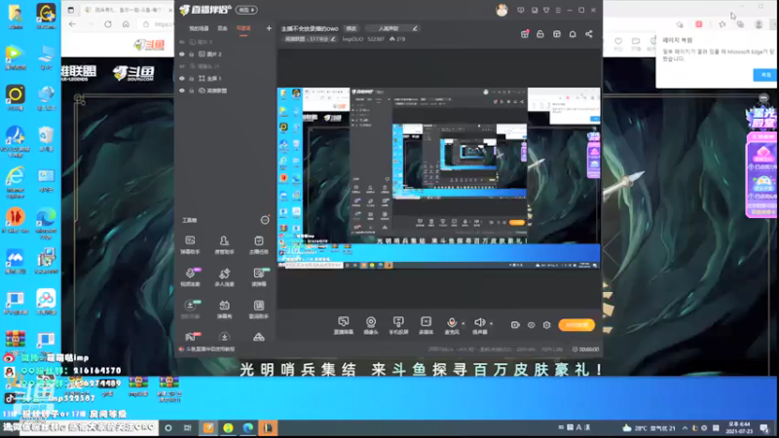Open the 主播任务 tool

(x=258, y=245)
